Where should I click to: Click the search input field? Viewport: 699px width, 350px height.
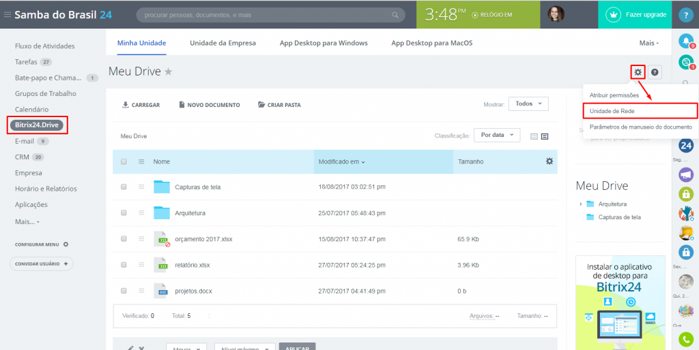click(270, 15)
